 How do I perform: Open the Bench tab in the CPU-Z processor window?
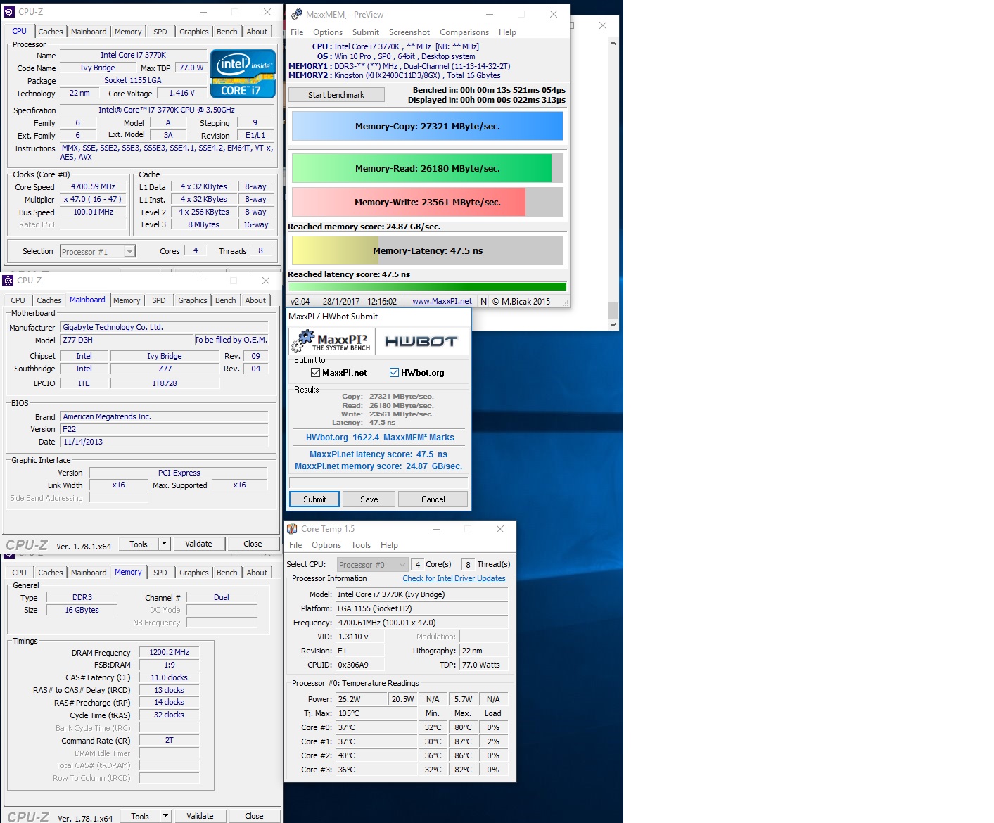point(227,32)
